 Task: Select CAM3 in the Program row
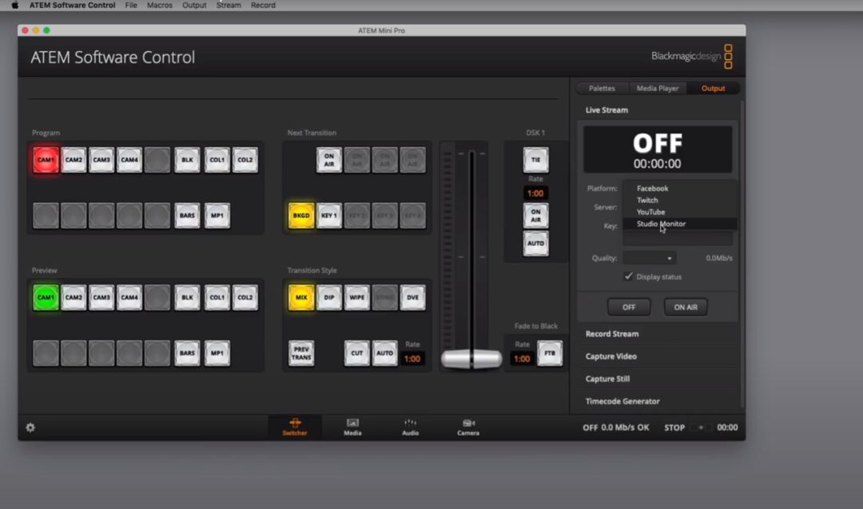[101, 160]
